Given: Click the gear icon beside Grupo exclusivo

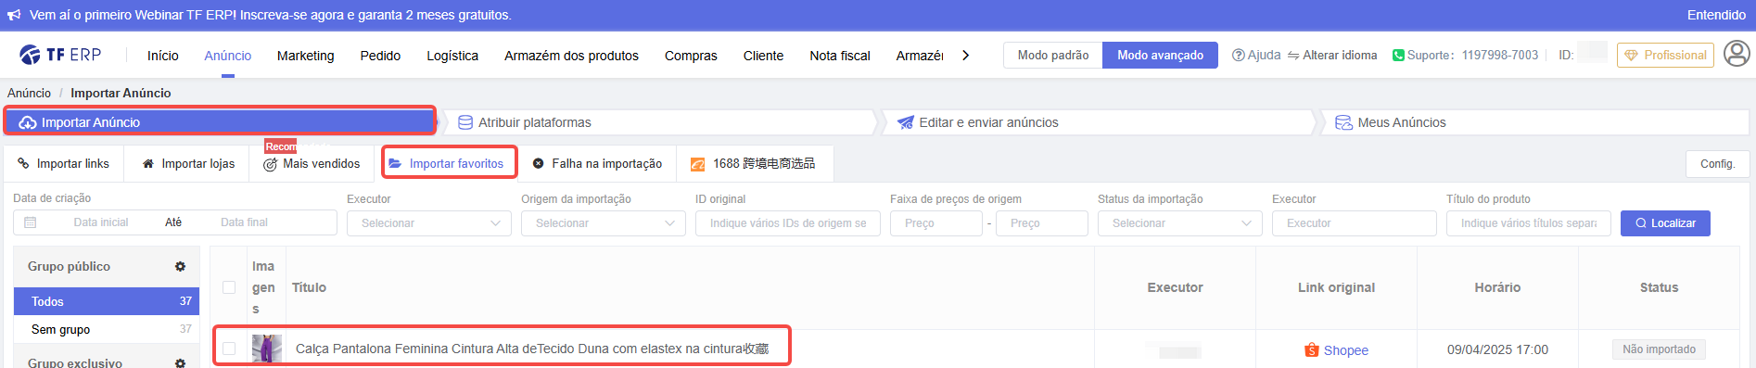Looking at the screenshot, I should click(180, 362).
